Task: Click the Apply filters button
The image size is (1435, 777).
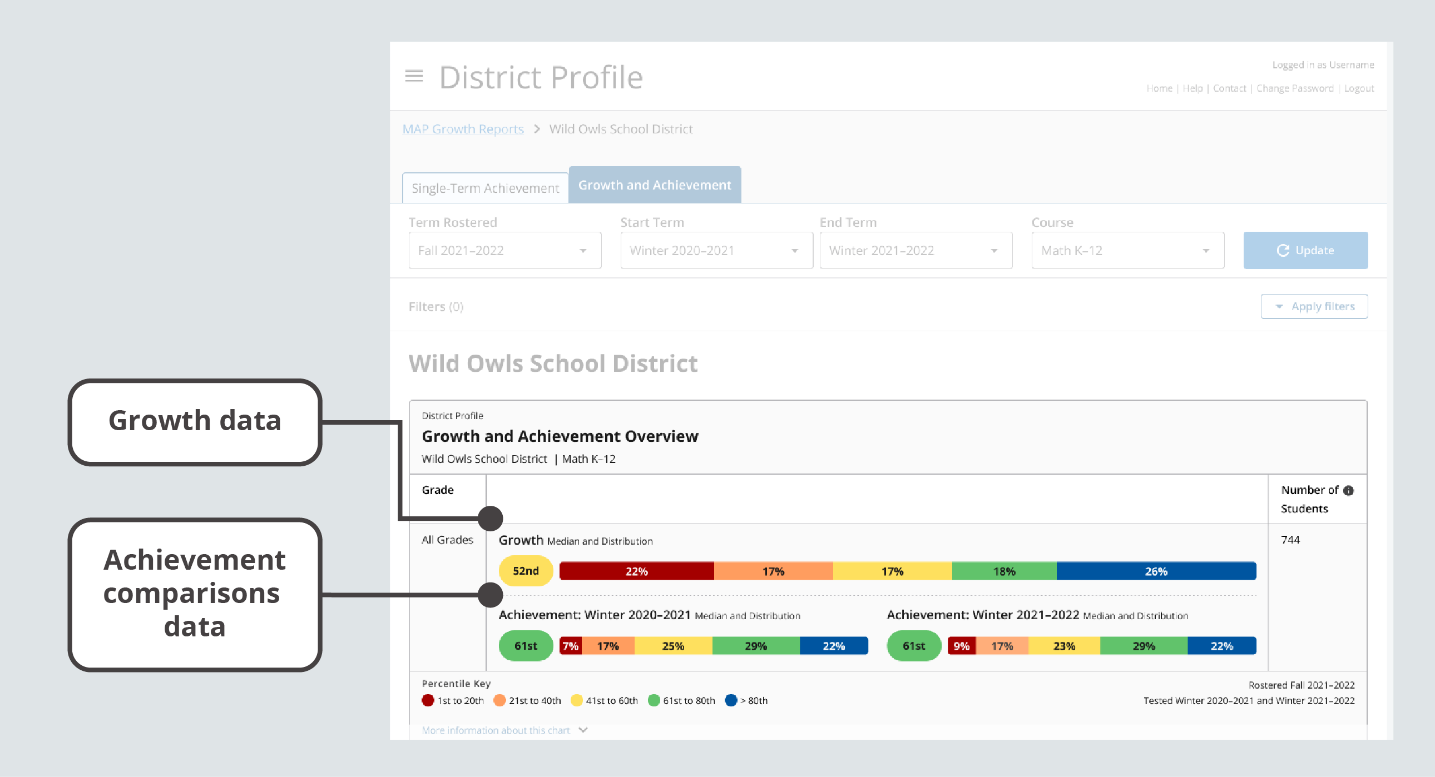Action: click(x=1314, y=306)
